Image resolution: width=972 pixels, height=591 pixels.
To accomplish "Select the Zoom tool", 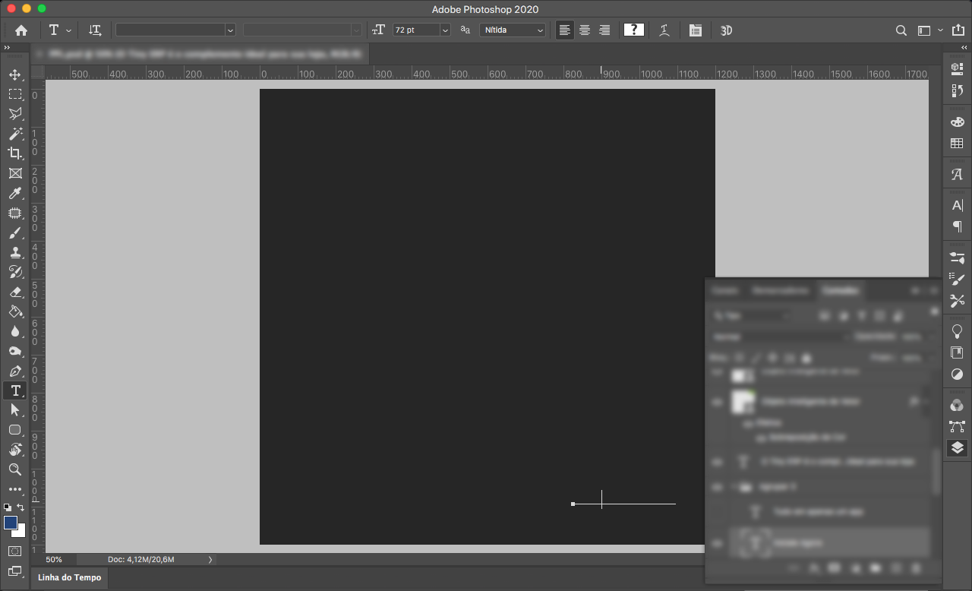I will (x=15, y=469).
